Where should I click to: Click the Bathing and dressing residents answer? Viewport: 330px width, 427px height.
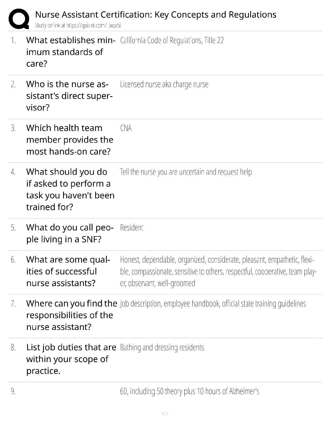[x=162, y=347]
